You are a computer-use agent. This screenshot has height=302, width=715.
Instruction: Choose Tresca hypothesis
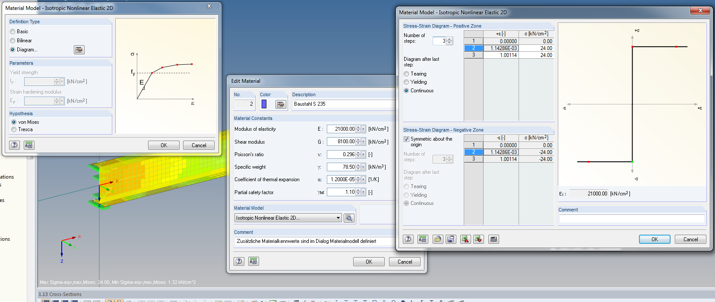(14, 129)
